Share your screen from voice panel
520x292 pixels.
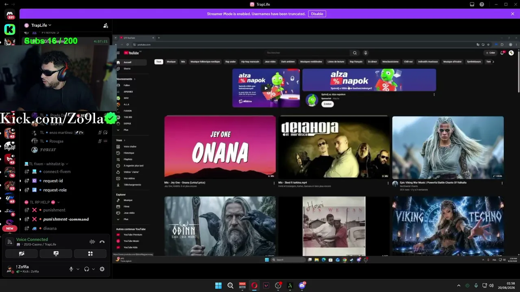pyautogui.click(x=56, y=253)
